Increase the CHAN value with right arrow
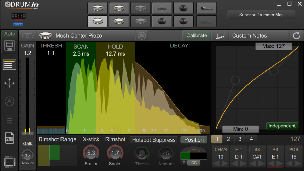The width and height of the screenshot is (304, 171). (225, 164)
